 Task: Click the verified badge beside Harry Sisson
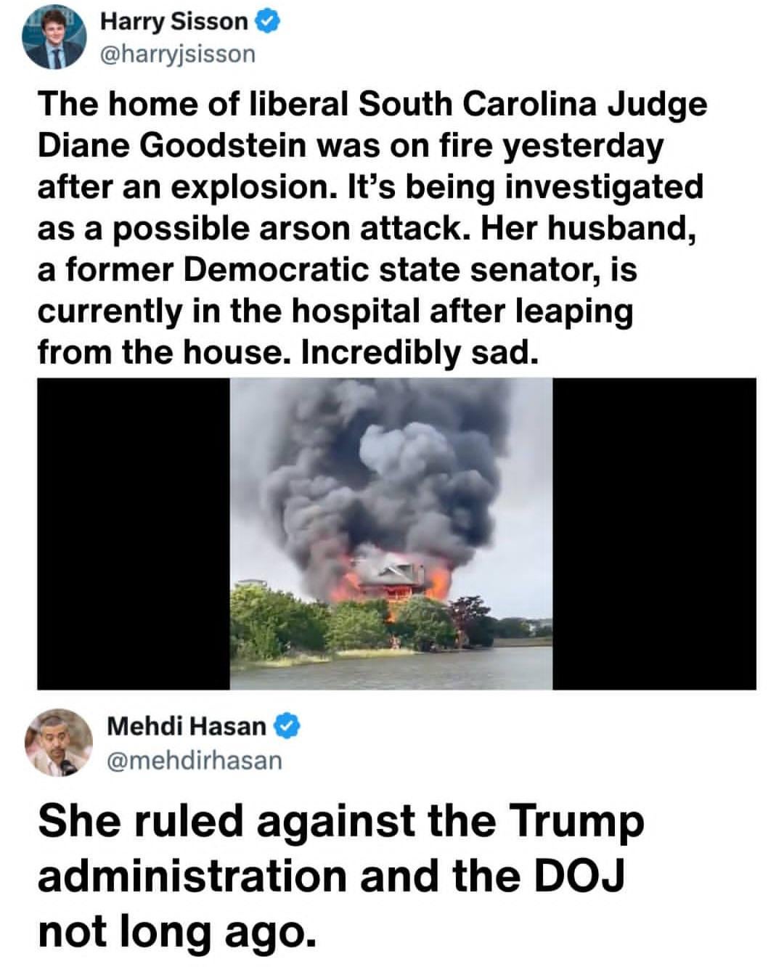click(x=267, y=23)
